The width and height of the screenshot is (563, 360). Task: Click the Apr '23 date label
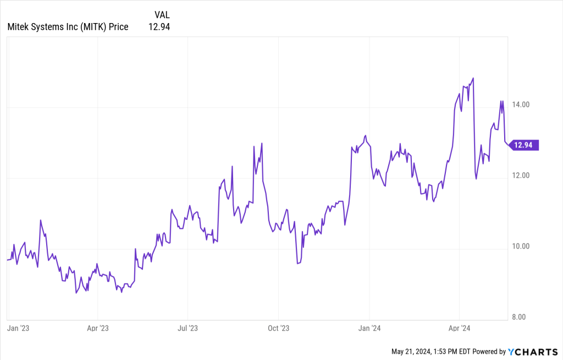click(97, 328)
